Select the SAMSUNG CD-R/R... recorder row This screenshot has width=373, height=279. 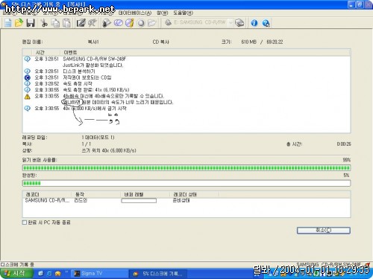click(186, 200)
